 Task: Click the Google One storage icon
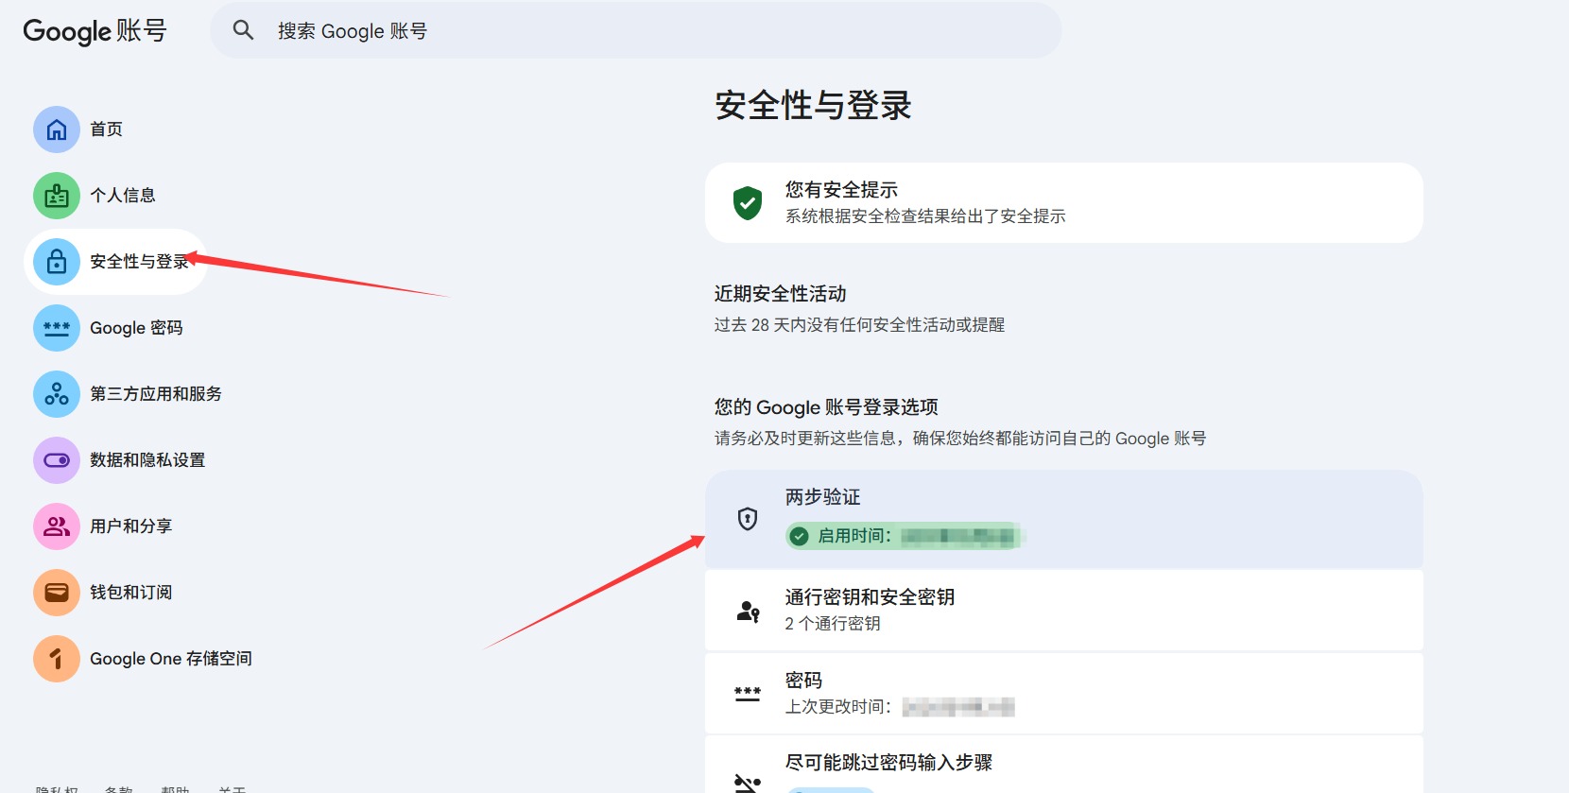(x=57, y=659)
